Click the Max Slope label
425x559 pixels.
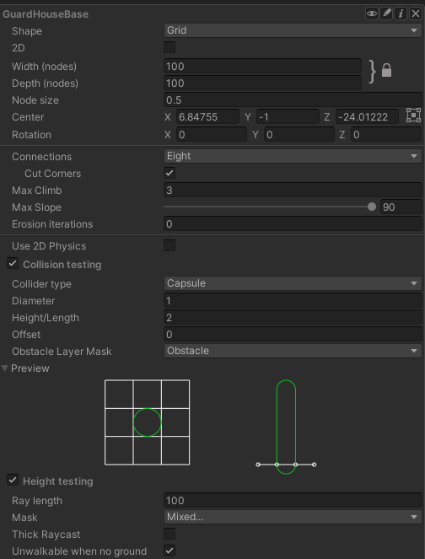coord(36,207)
